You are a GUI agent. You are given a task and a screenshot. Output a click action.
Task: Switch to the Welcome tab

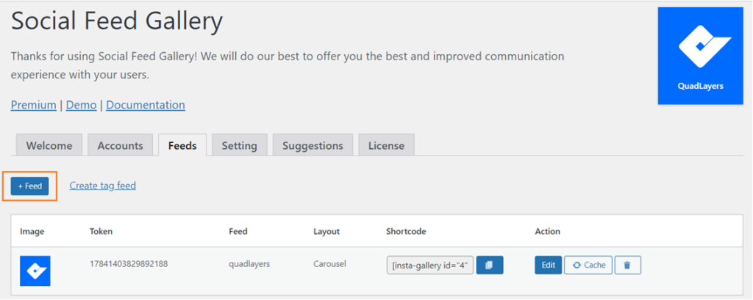click(49, 145)
